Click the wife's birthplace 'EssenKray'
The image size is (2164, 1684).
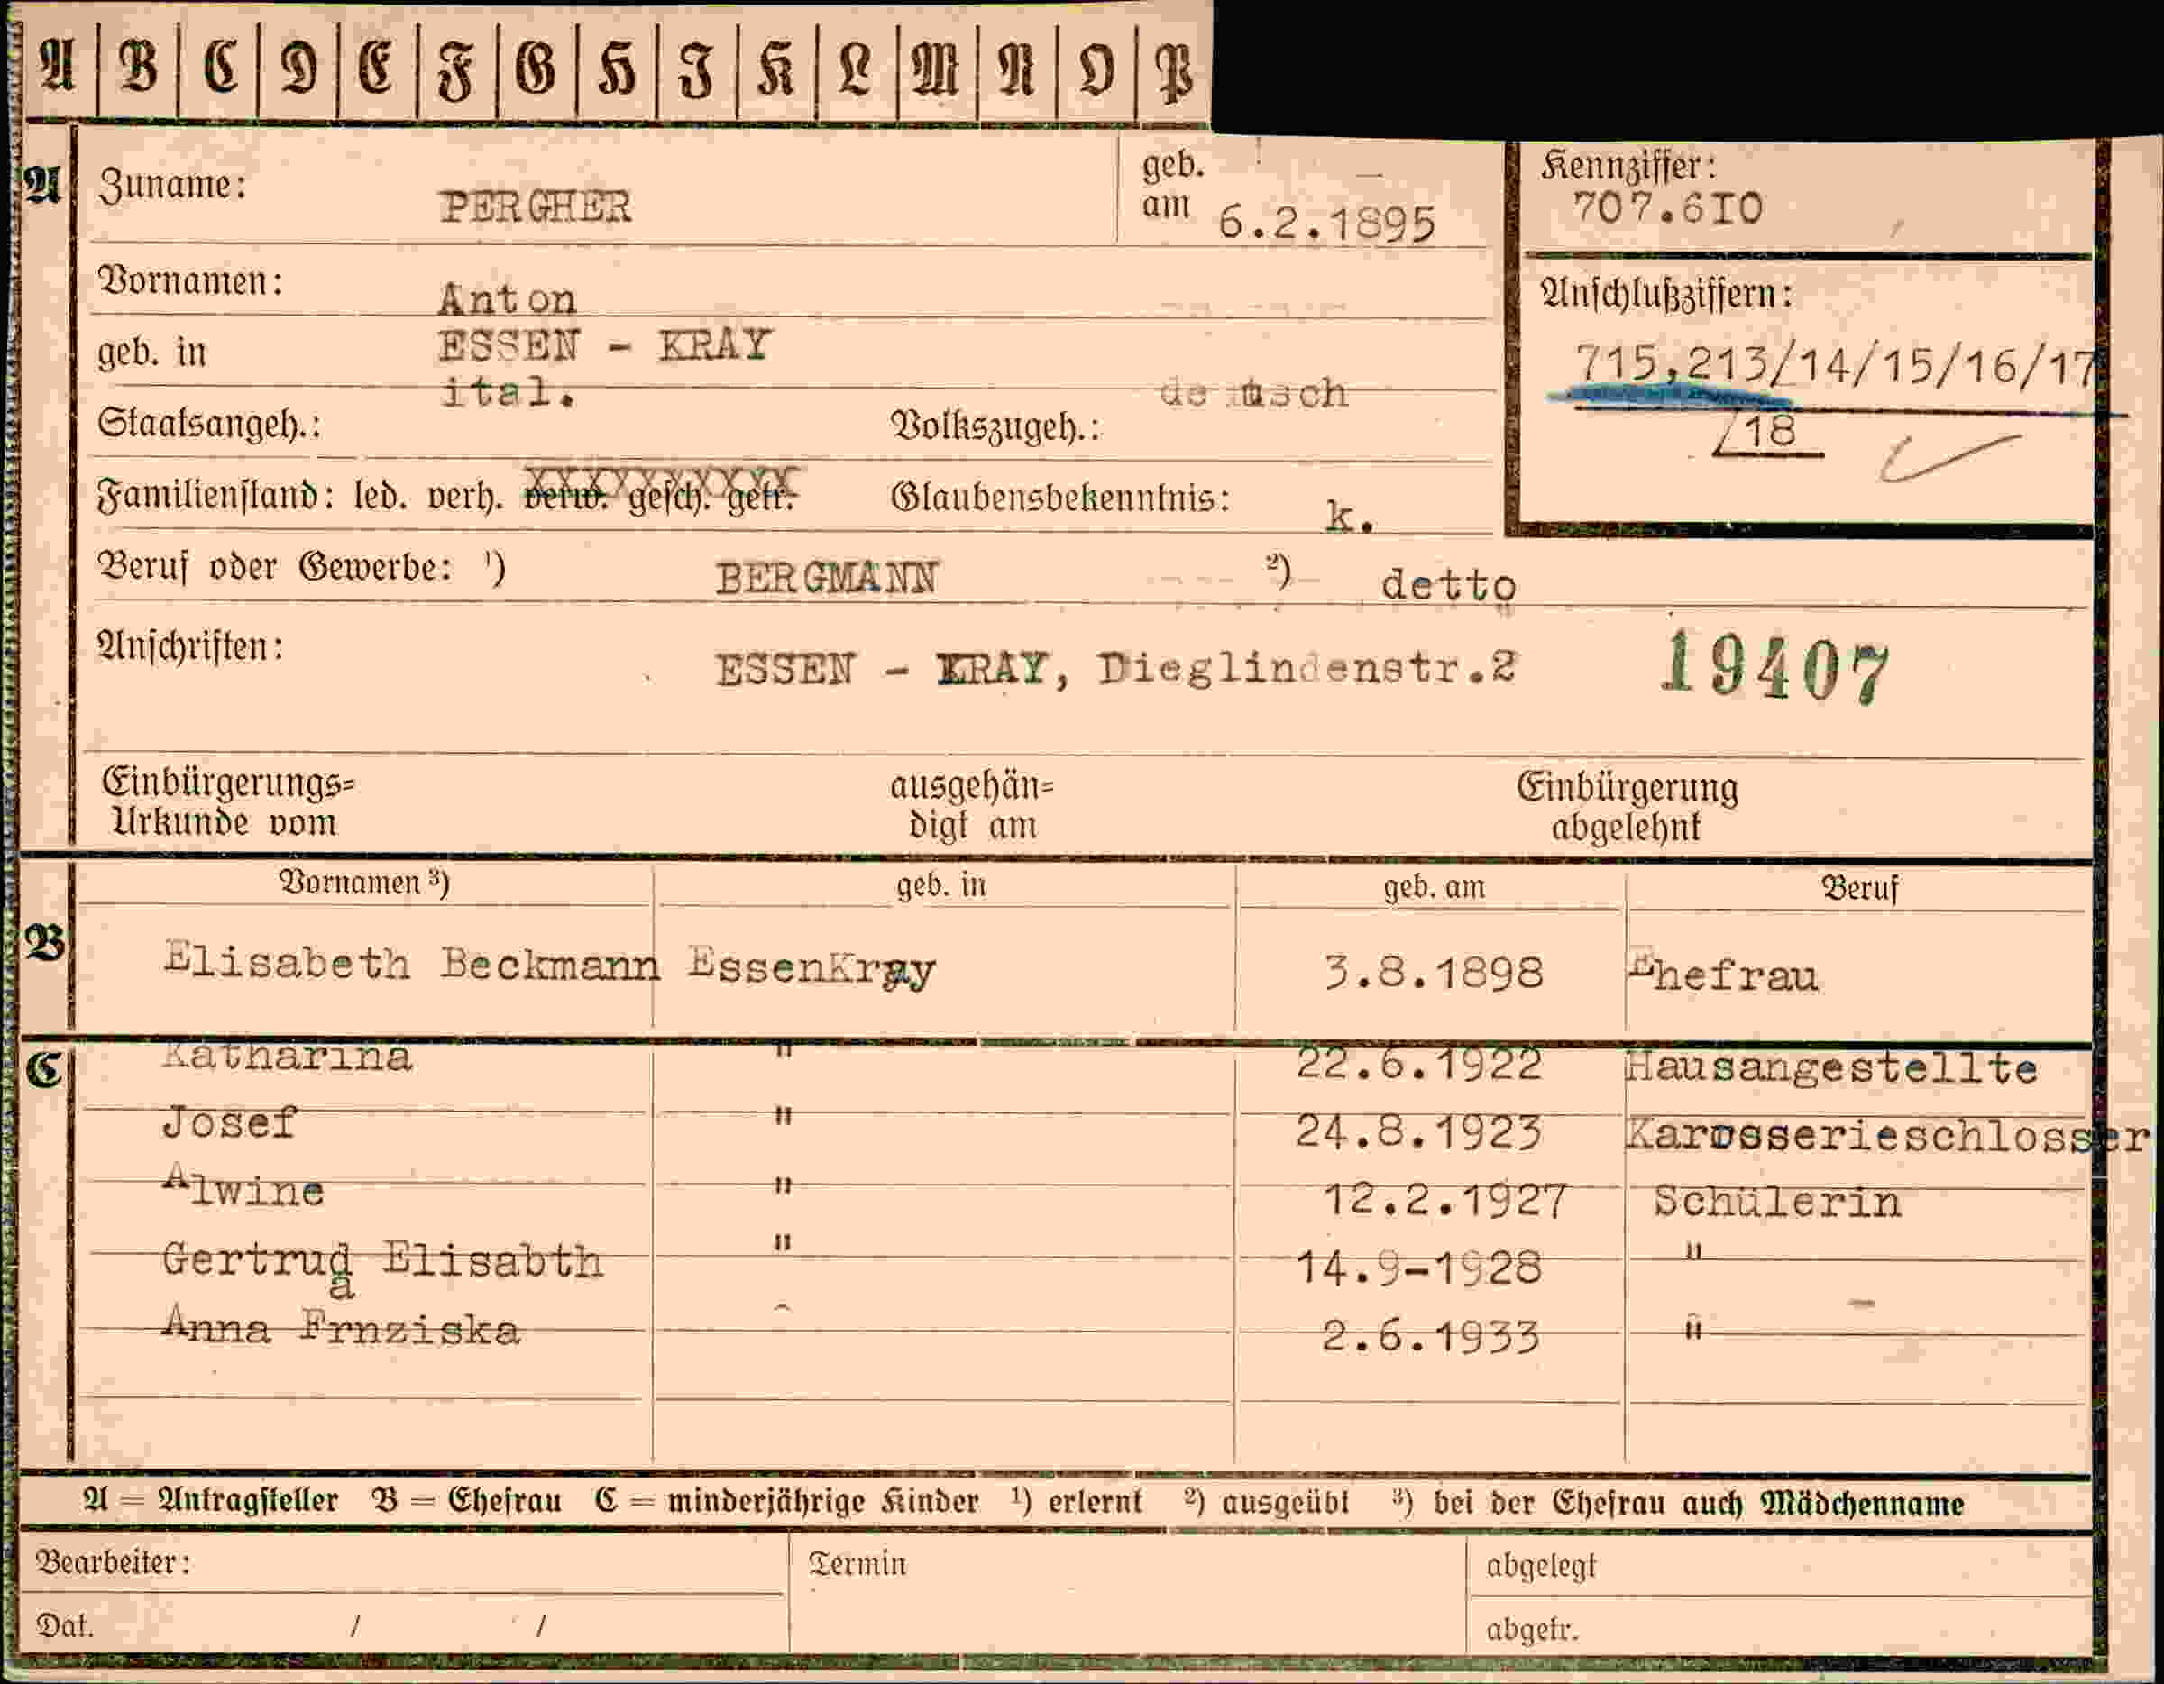click(x=811, y=966)
